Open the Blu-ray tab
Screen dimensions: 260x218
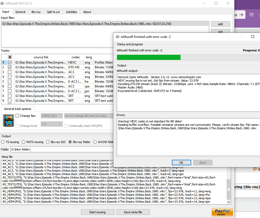36,12
